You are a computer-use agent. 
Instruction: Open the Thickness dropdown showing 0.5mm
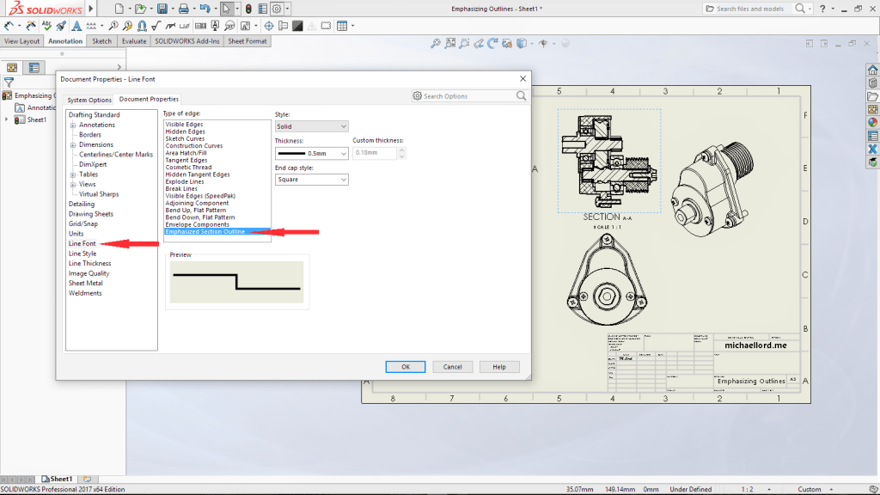coord(311,153)
